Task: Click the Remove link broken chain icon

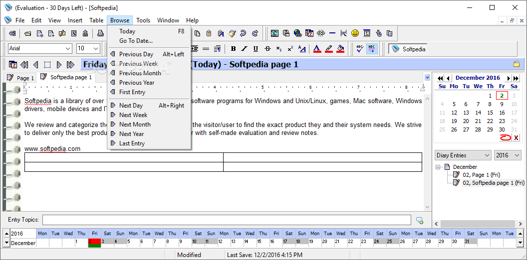Action: 321,33
